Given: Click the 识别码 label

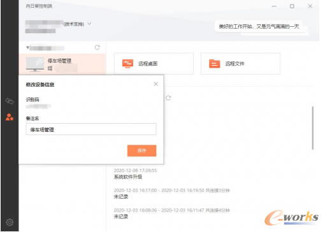Looking at the screenshot, I should click(x=32, y=99).
